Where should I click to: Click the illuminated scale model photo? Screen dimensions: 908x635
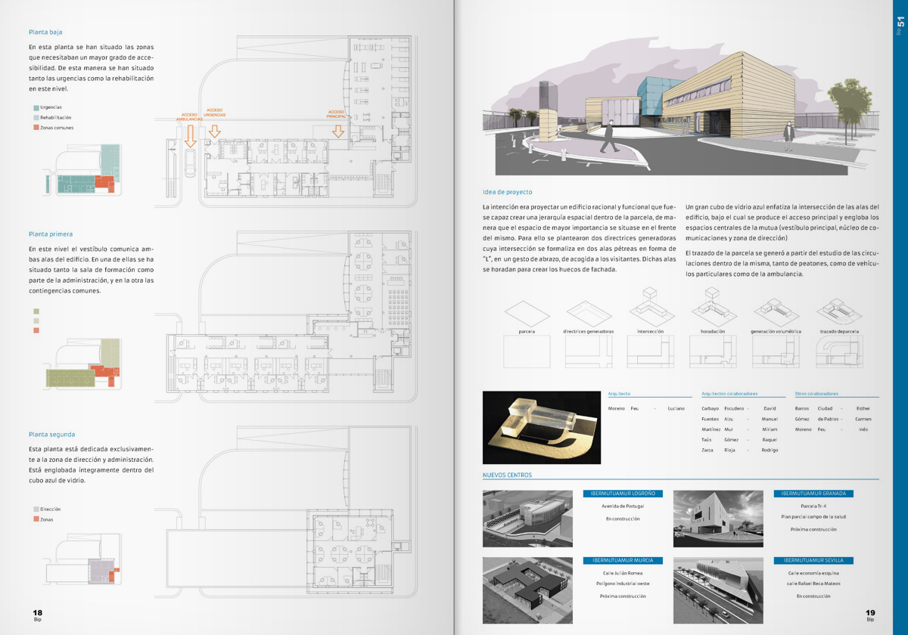pos(542,427)
